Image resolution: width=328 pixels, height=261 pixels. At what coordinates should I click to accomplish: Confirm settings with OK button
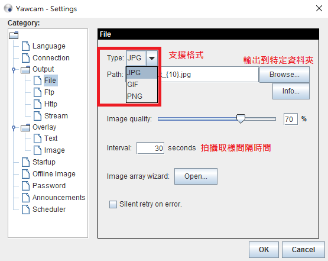(264, 250)
